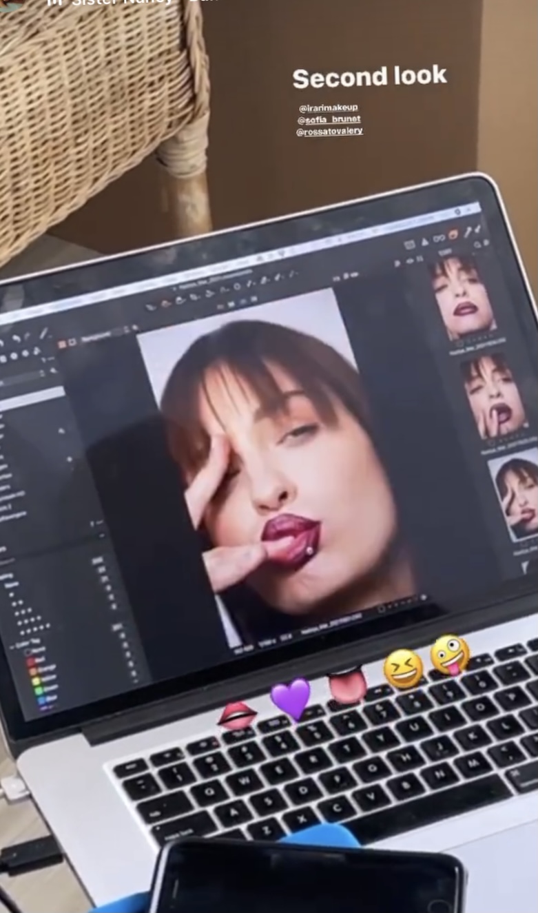Click the magnifier search icon above thumbnails
The width and height of the screenshot is (538, 913).
479,245
